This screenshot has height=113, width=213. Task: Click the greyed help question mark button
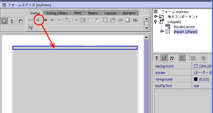(203, 58)
